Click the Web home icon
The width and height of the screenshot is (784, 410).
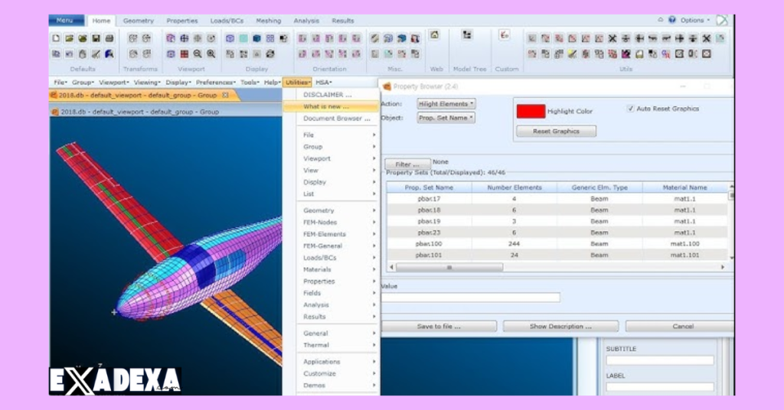click(x=434, y=35)
